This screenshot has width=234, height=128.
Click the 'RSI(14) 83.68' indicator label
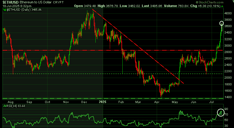point(15,106)
